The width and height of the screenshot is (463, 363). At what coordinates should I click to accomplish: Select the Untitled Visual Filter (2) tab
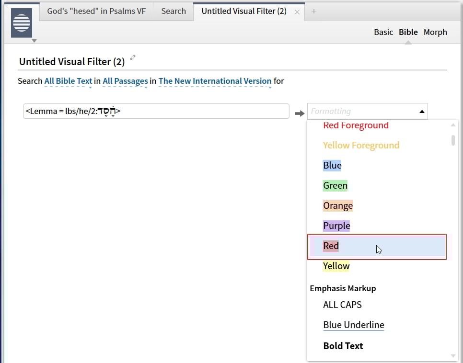(244, 11)
